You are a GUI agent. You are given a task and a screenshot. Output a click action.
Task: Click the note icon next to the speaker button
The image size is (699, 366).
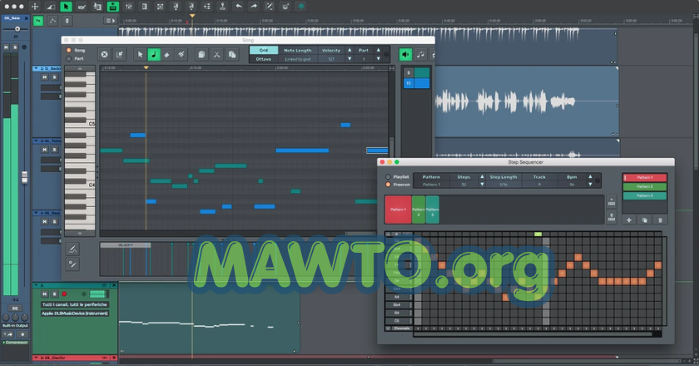coord(420,54)
